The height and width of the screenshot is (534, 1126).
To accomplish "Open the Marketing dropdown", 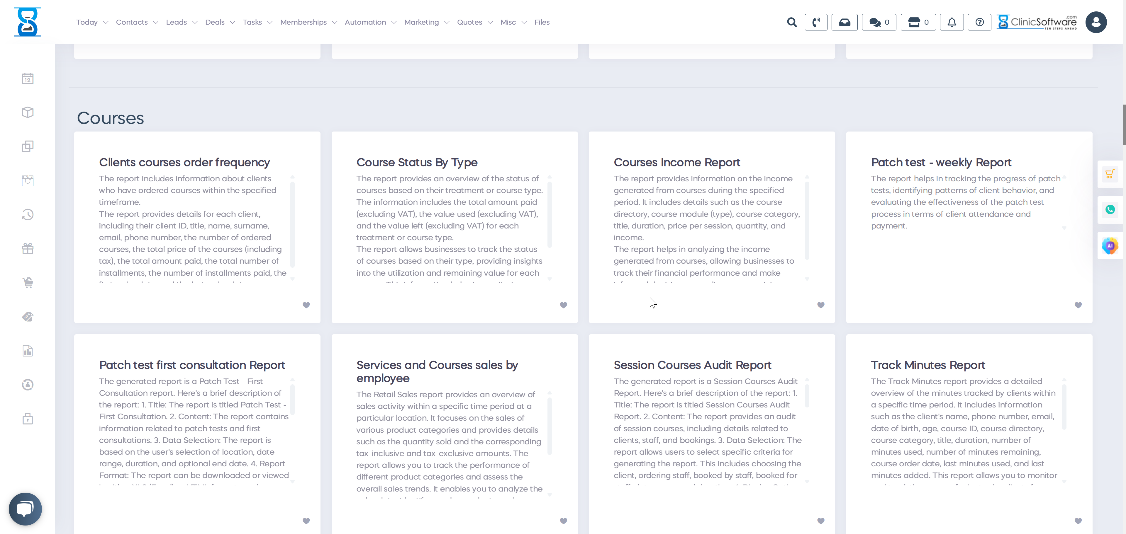I will 421,22.
